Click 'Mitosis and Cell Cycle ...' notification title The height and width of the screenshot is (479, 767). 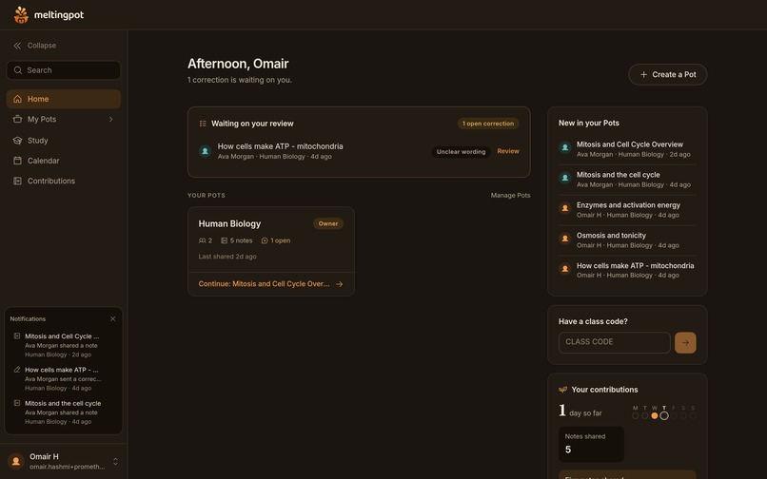[62, 336]
